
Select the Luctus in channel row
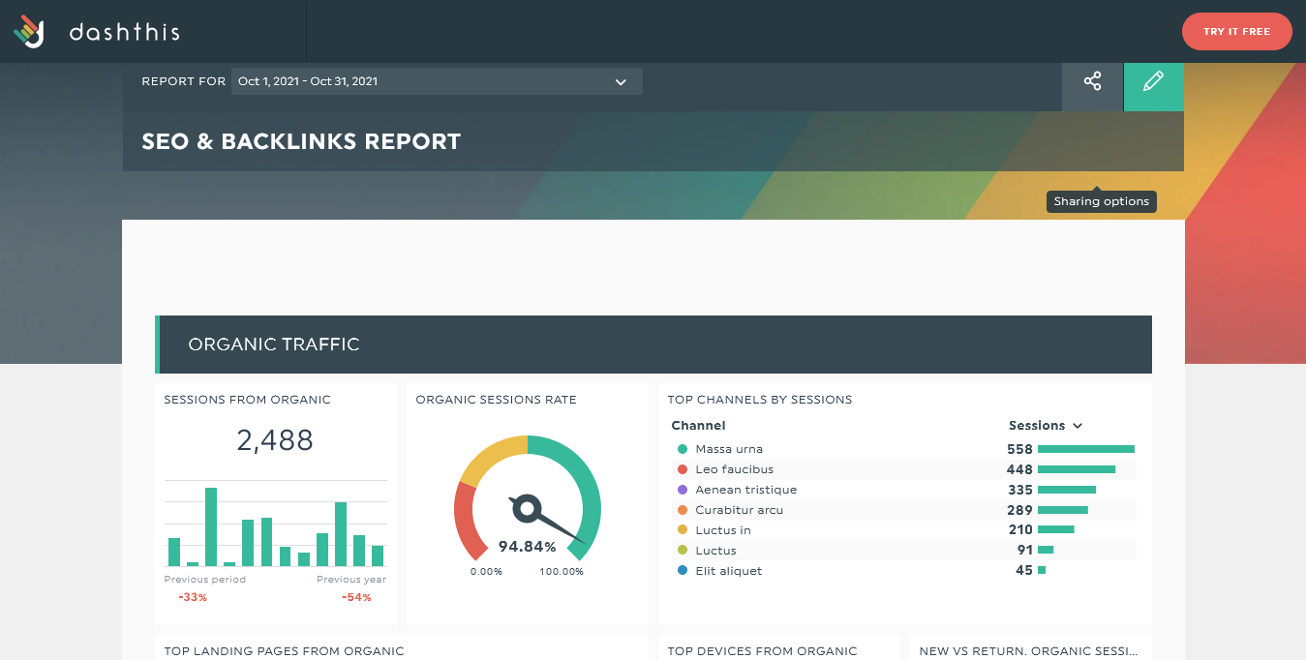coord(904,530)
